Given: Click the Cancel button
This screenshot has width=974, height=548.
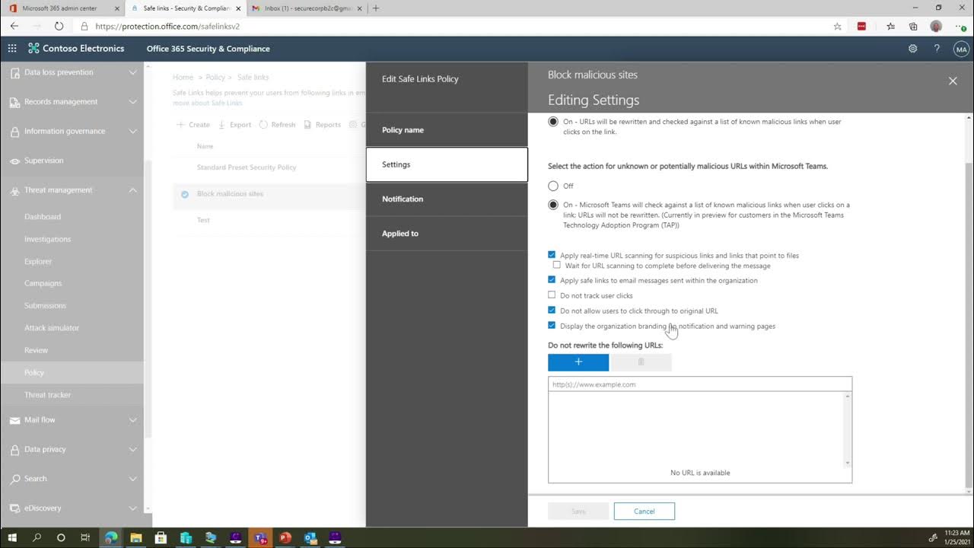Looking at the screenshot, I should tap(645, 511).
